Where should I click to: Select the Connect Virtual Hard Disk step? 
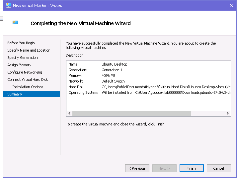point(28,80)
